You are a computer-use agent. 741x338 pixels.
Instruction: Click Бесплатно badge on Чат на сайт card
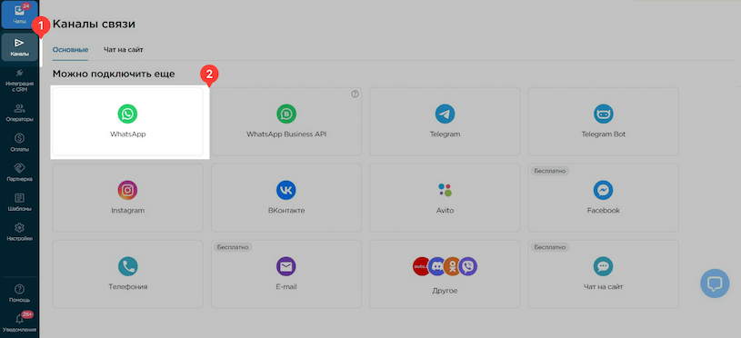tap(549, 247)
